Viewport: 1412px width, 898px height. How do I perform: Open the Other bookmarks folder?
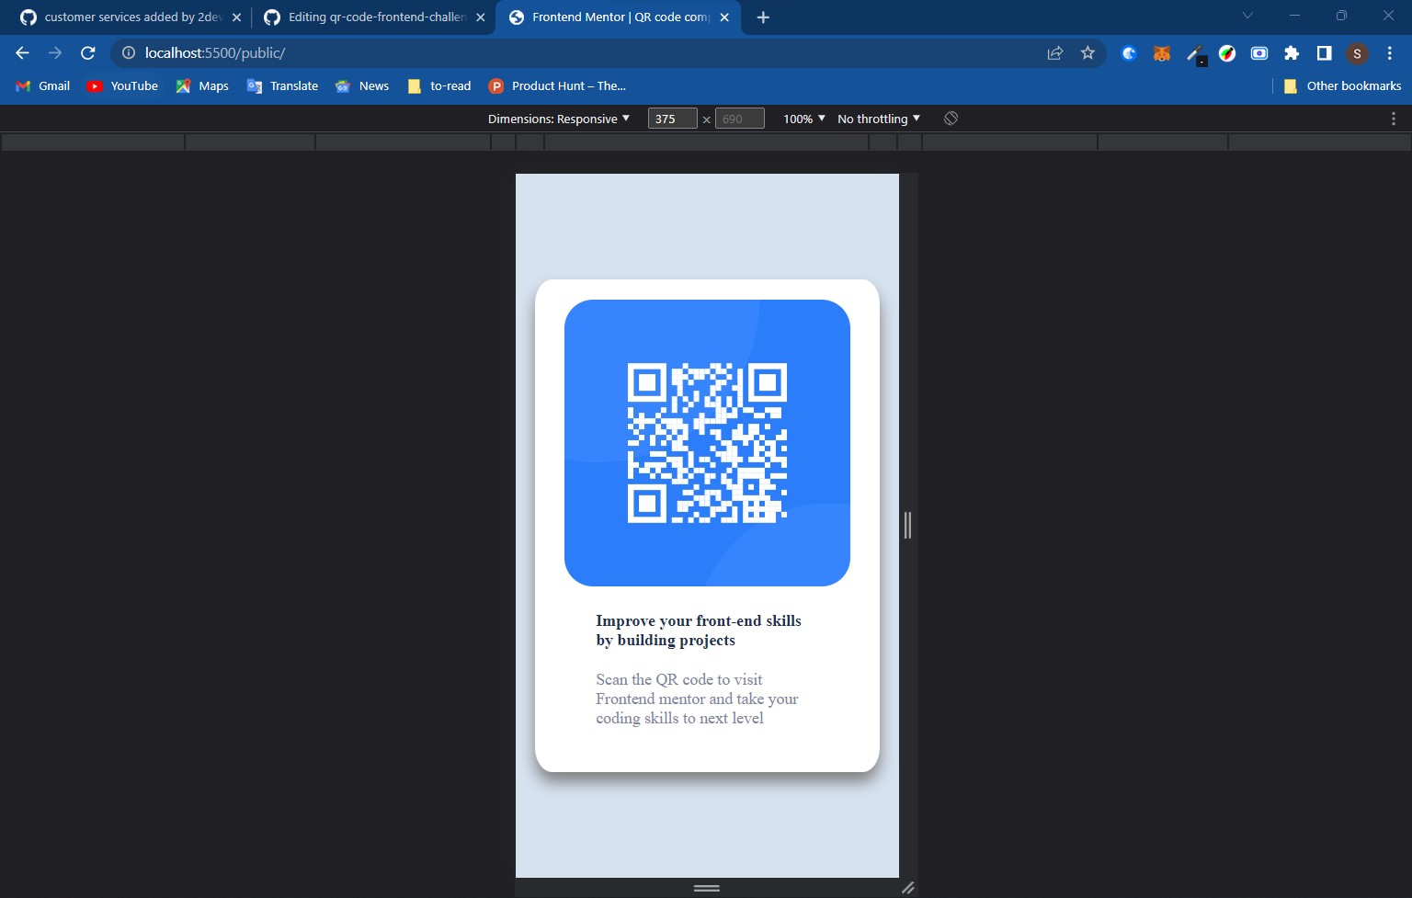(1342, 85)
